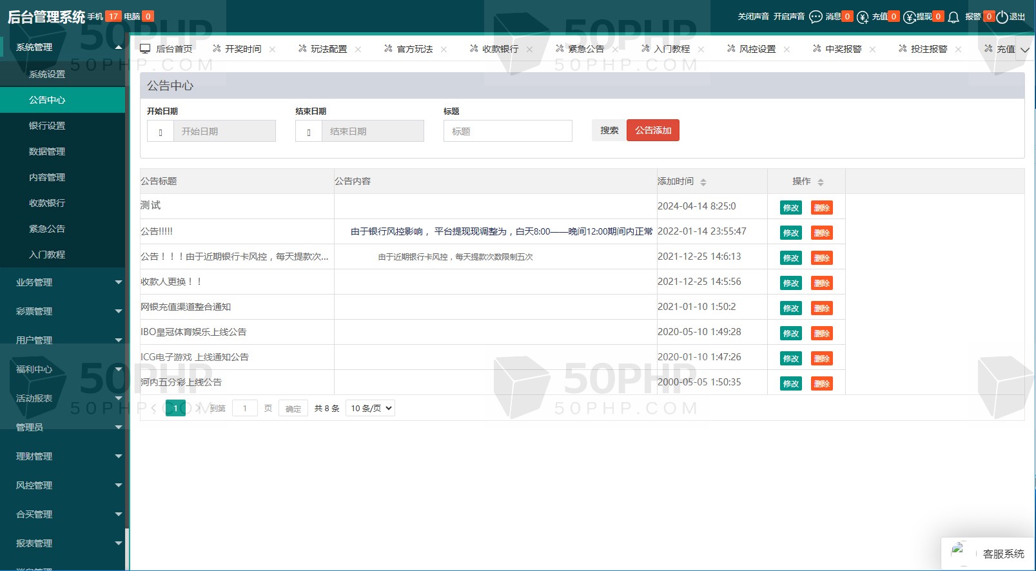Click the end date calendar icon
1036x571 pixels.
coord(309,132)
